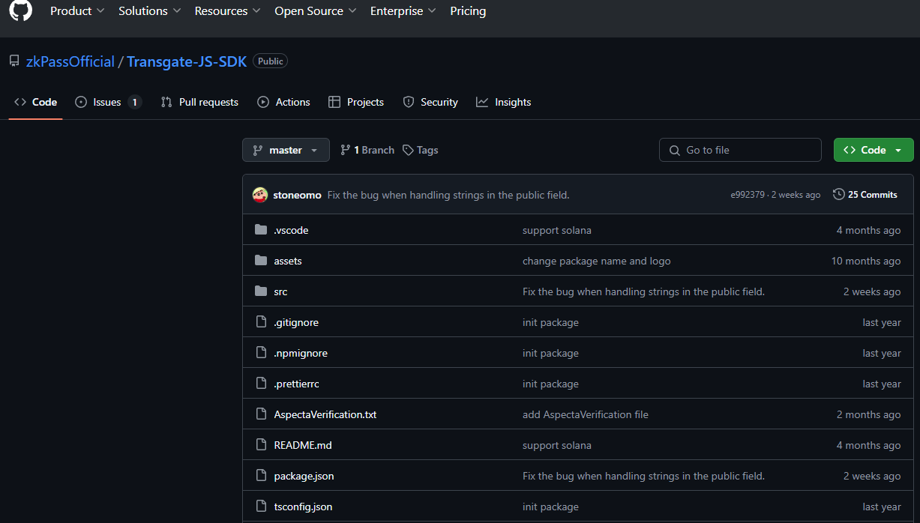Open the .vscode folder
Image resolution: width=920 pixels, height=523 pixels.
point(291,230)
